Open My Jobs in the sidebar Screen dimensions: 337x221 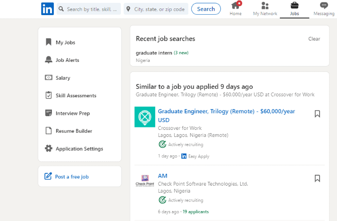pos(65,42)
